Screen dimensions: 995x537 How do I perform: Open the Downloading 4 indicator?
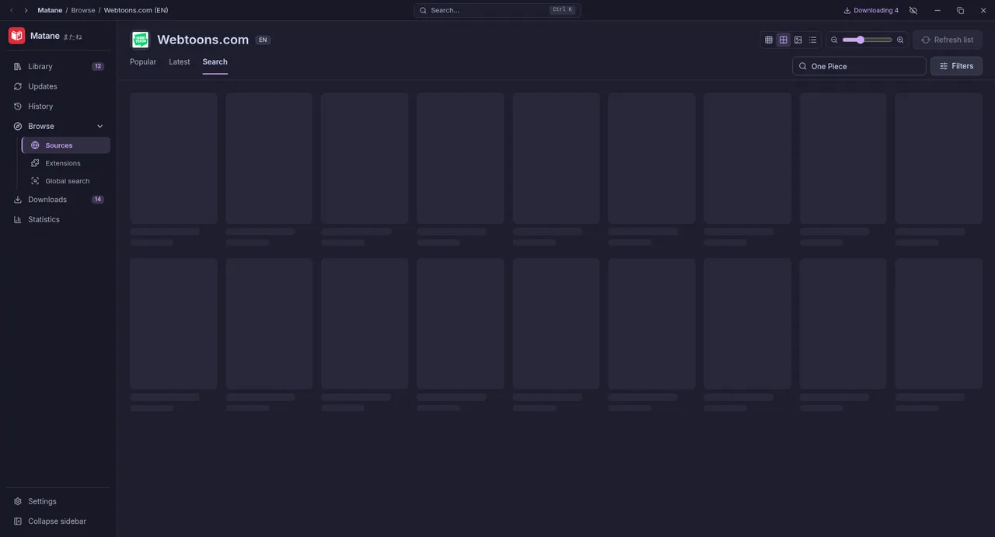(871, 10)
